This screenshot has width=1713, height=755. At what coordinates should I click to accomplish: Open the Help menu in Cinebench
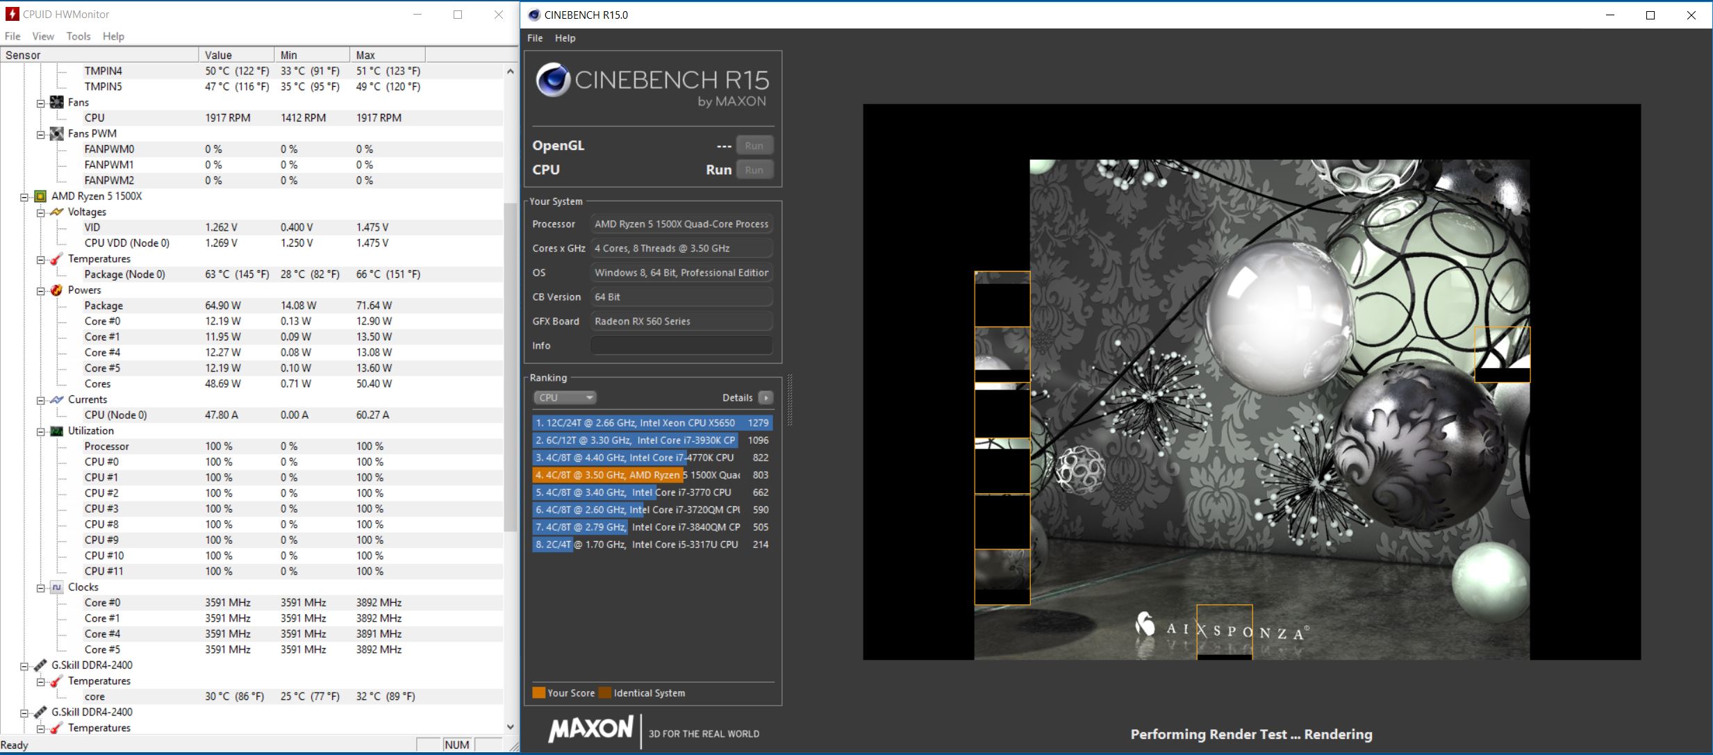tap(565, 38)
